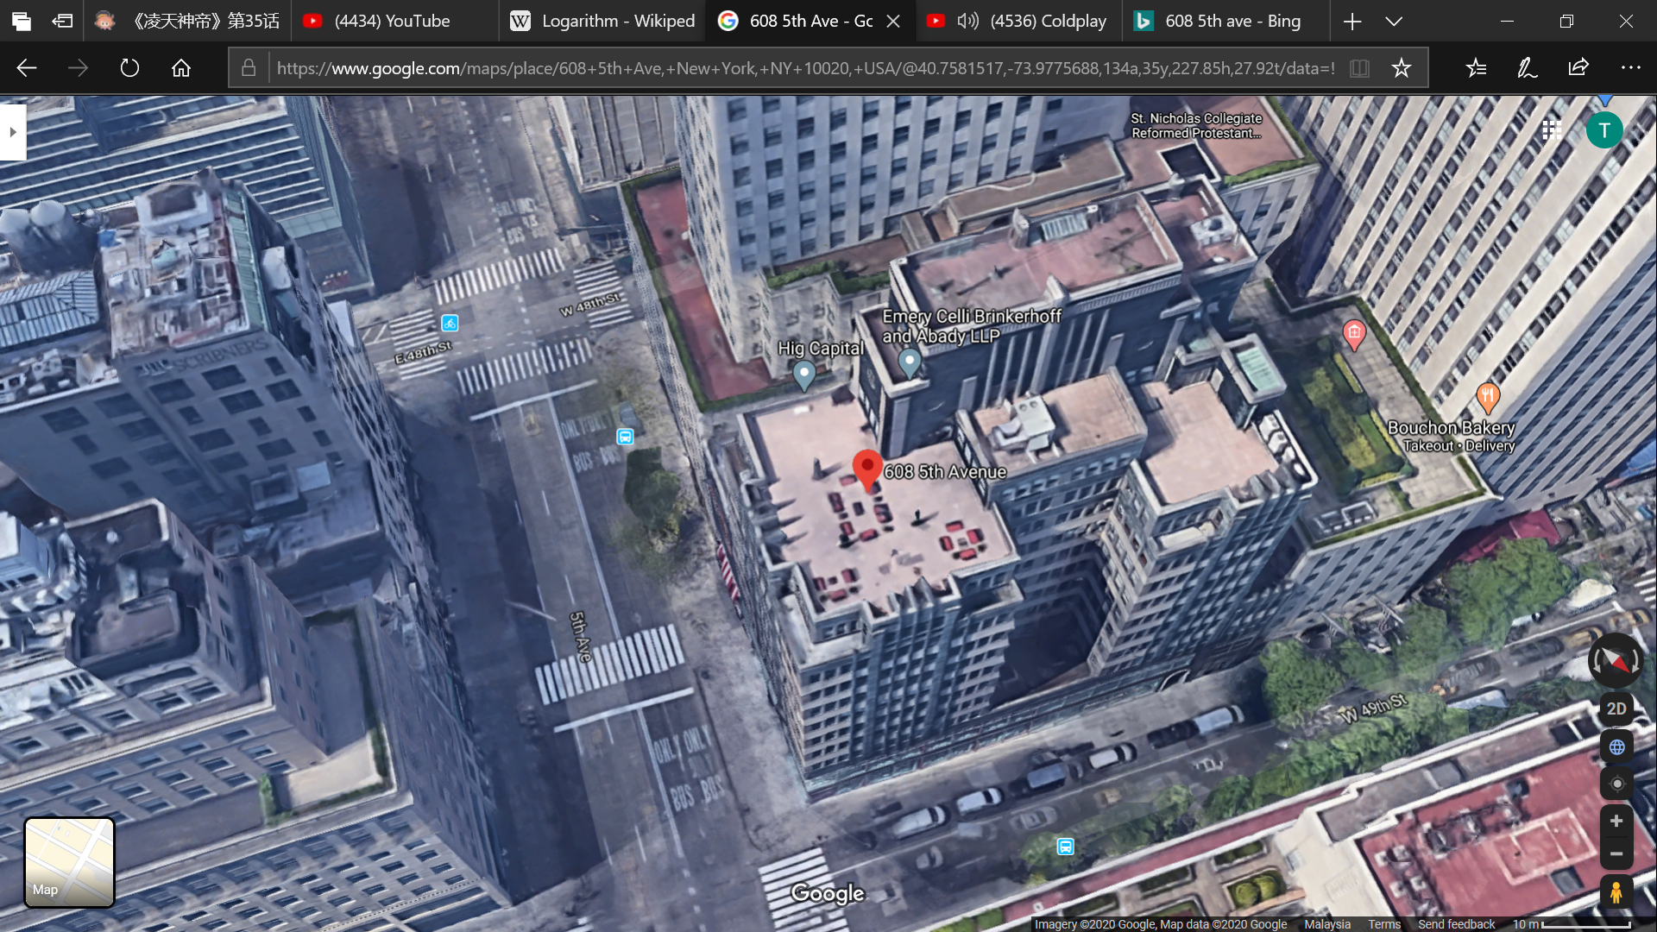This screenshot has height=932, width=1657.
Task: Click the Send feedback link
Action: click(x=1457, y=924)
